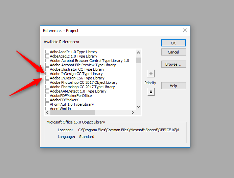The height and width of the screenshot is (178, 234).
Task: Click the vertical scrollbar thumb
Action: click(139, 60)
